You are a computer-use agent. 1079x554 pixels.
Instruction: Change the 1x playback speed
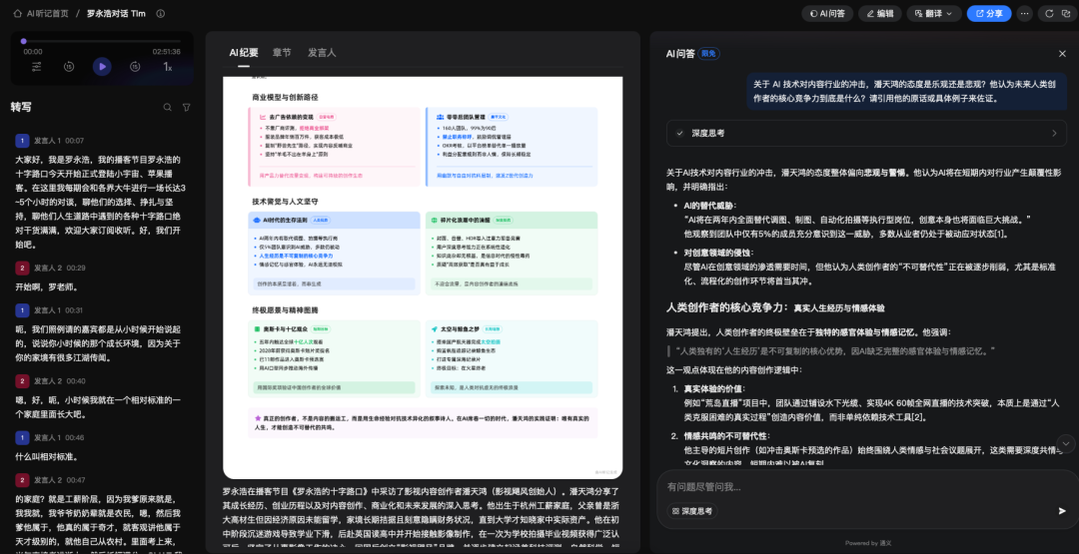(168, 67)
